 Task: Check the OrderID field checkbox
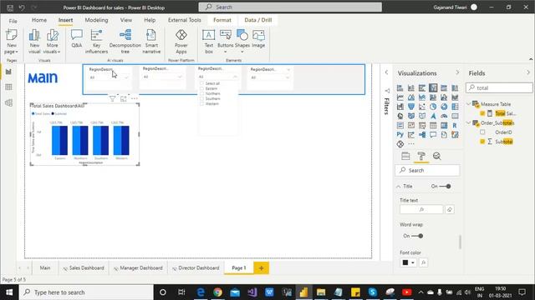tap(482, 132)
